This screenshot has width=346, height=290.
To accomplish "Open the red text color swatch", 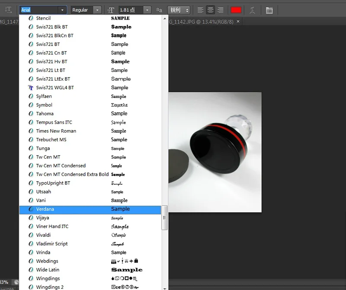I will (236, 10).
